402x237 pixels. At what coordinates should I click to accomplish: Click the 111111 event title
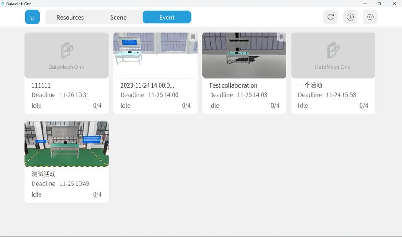pyautogui.click(x=41, y=85)
